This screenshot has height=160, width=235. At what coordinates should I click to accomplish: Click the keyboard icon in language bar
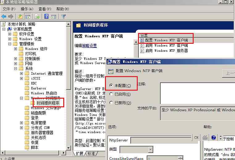click(205, 137)
